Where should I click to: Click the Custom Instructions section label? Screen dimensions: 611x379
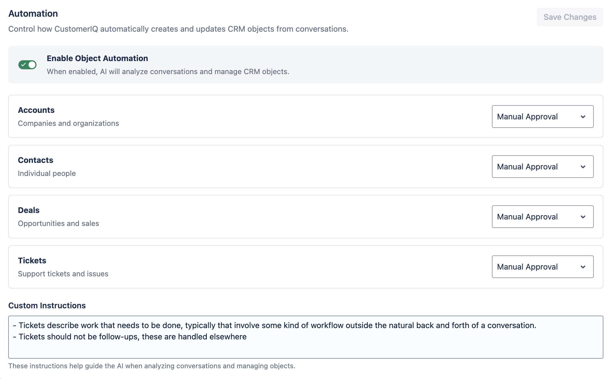[x=47, y=305]
